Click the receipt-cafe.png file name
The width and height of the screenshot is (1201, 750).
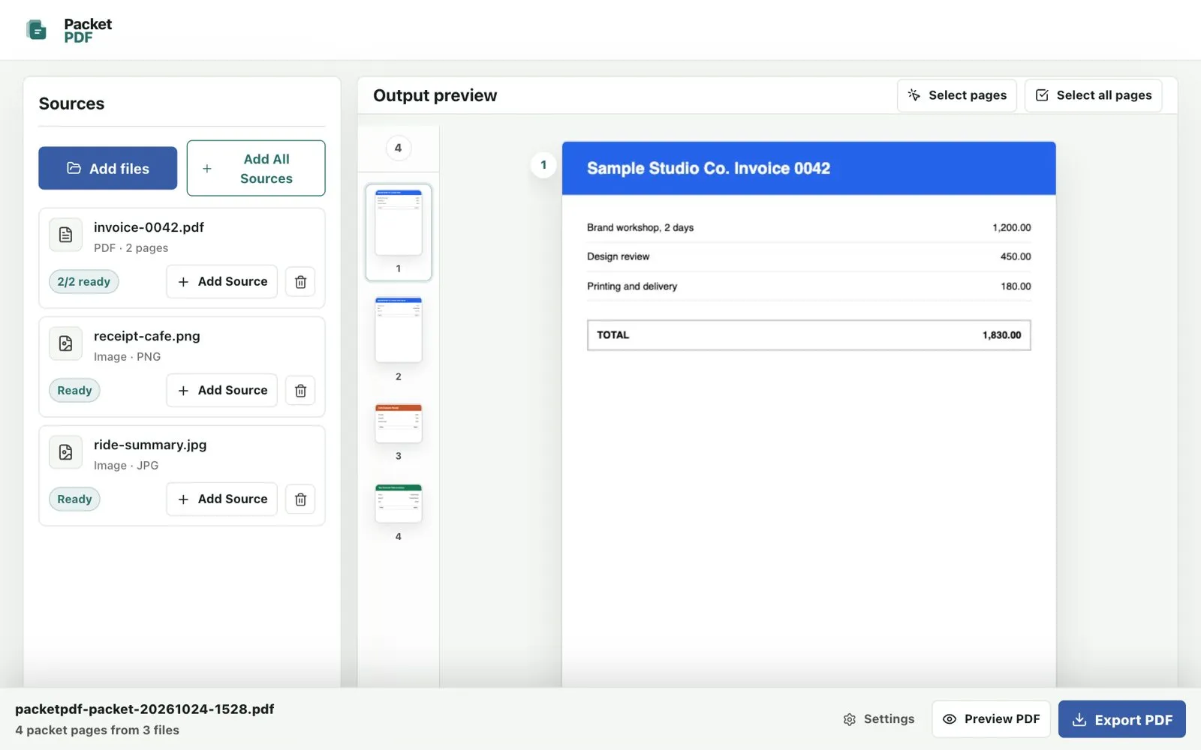[147, 336]
